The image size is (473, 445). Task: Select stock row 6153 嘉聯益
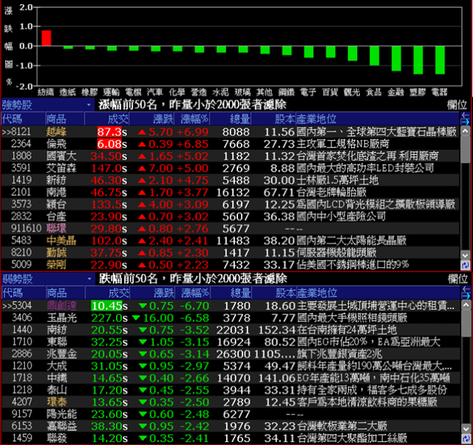click(231, 427)
